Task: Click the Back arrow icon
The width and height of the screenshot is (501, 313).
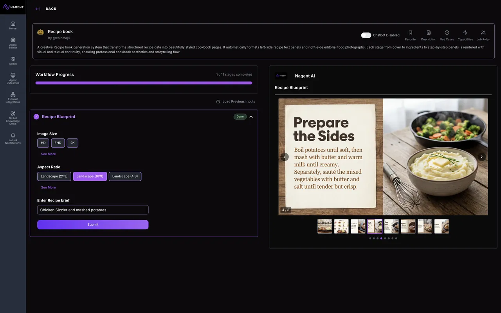Action: (38, 9)
